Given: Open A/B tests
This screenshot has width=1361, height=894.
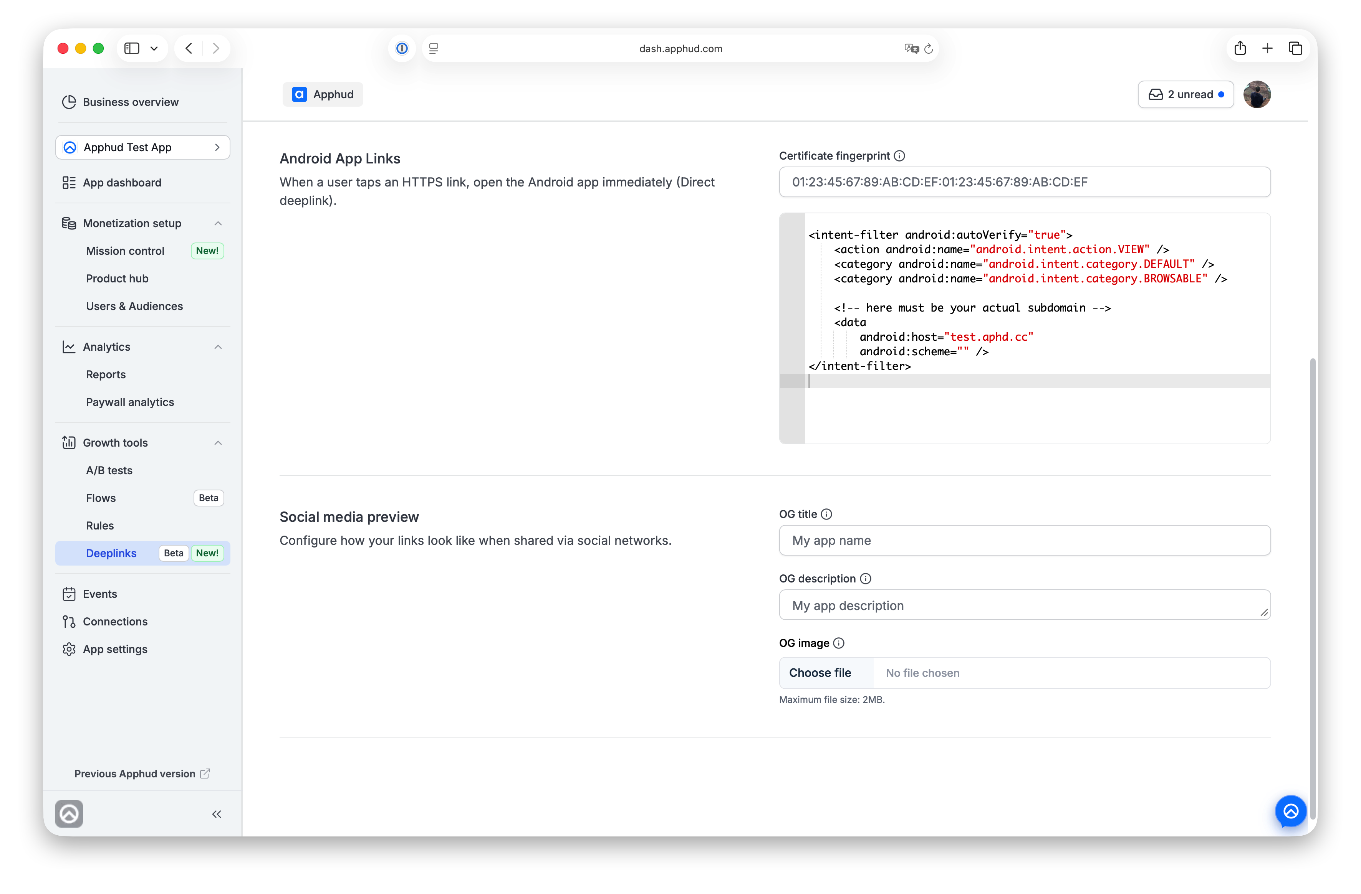Looking at the screenshot, I should (109, 470).
